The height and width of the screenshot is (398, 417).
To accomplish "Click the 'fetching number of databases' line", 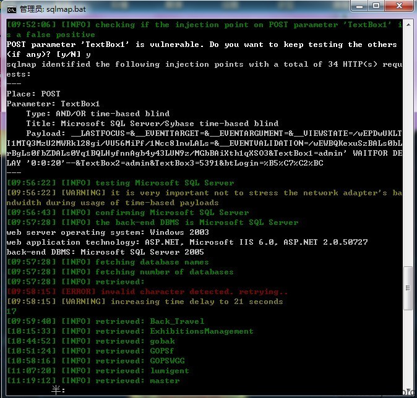I will pos(120,272).
